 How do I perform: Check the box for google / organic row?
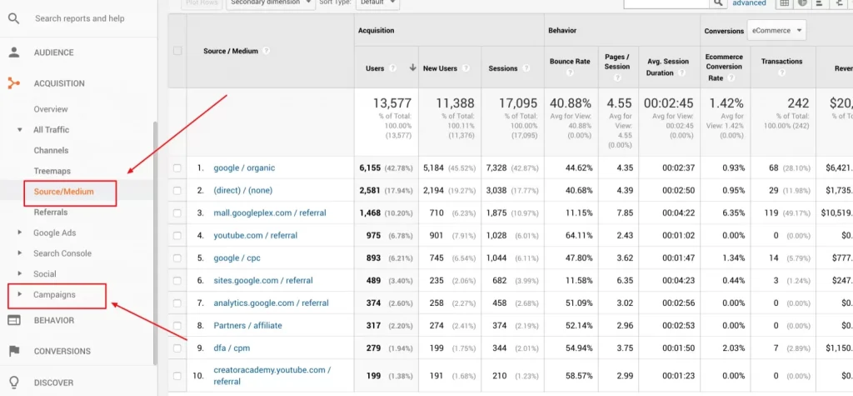[177, 168]
